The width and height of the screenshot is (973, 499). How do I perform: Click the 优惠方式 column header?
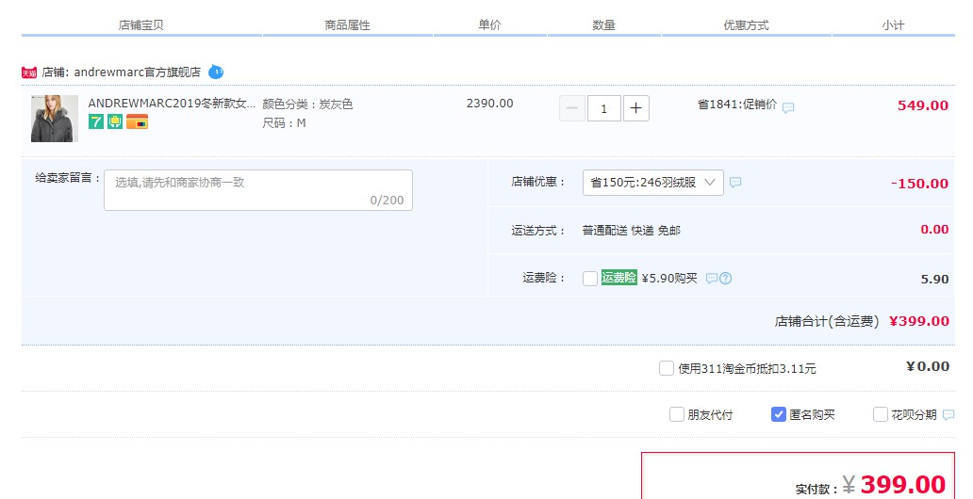[x=746, y=25]
